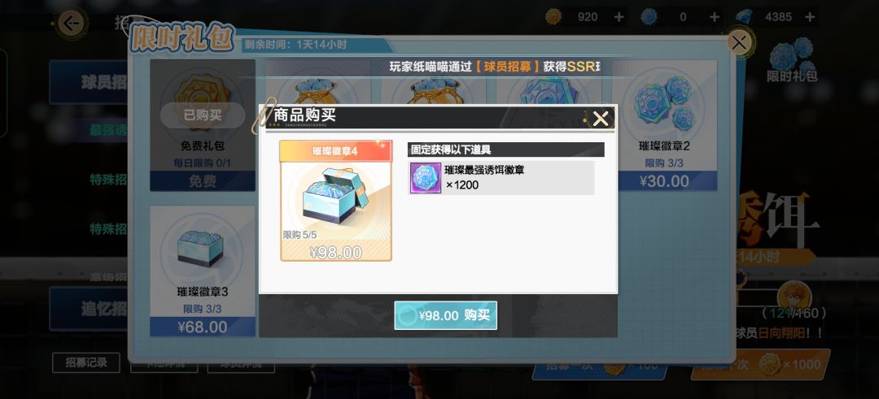Viewport: 879px width, 399px height.
Task: Select the 璀璨徽章2 pack priced ¥30.00
Action: tap(664, 125)
